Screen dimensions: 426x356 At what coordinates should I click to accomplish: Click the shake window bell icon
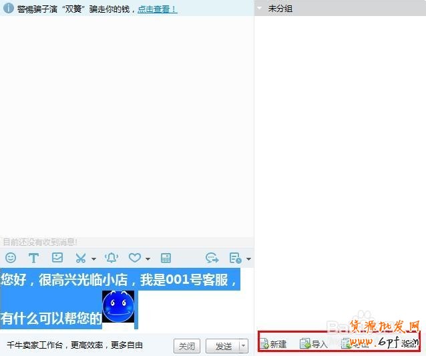point(111,258)
